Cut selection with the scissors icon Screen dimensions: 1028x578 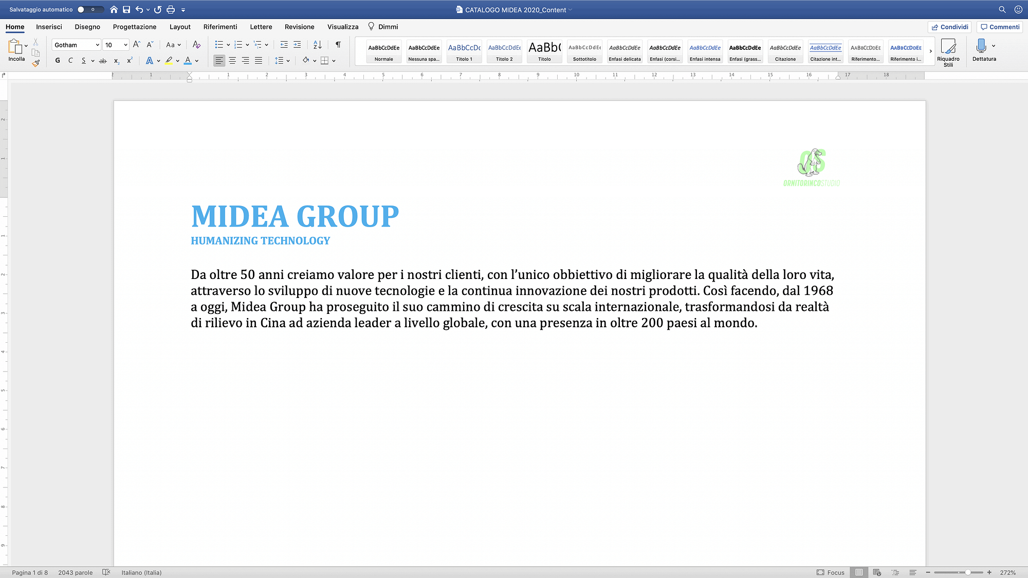pyautogui.click(x=35, y=42)
